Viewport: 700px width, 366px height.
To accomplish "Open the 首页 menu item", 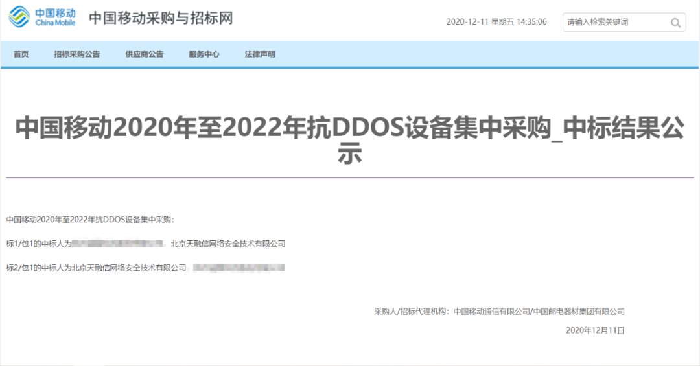I will click(21, 54).
